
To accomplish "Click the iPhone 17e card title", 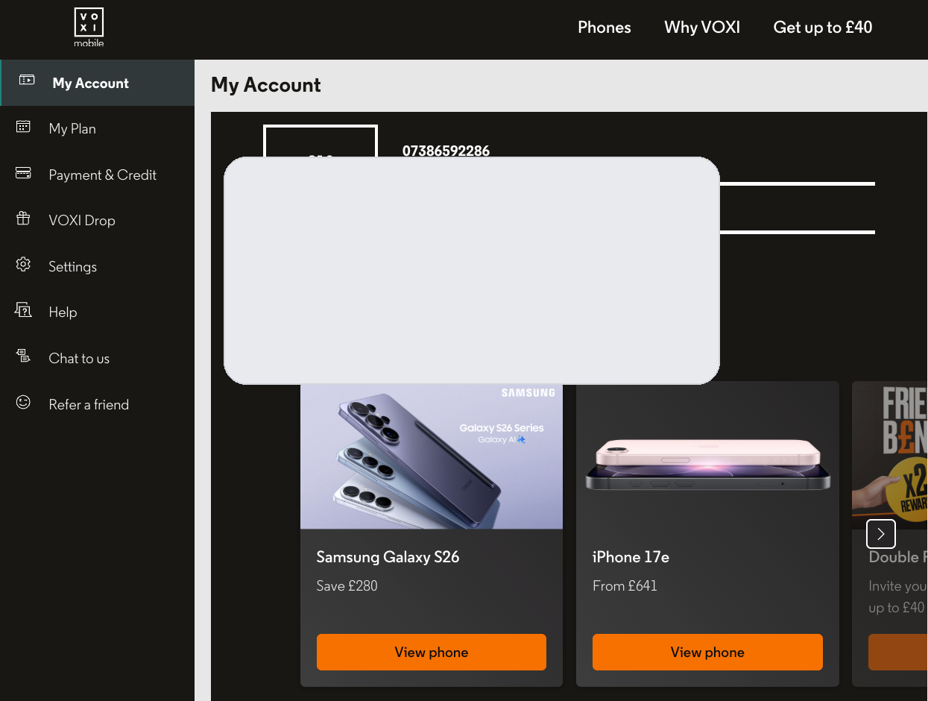I will point(631,557).
